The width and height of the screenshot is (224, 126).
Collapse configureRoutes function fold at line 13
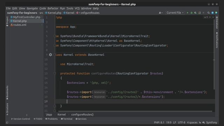point(55,73)
